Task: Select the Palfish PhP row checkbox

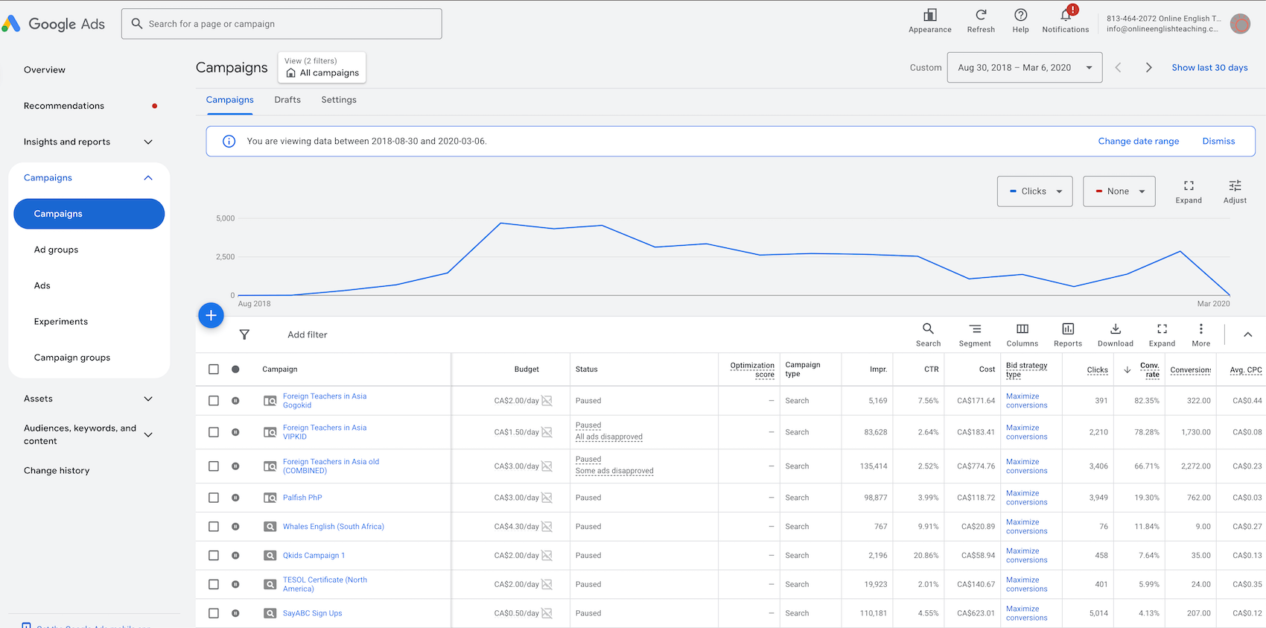Action: (x=214, y=498)
